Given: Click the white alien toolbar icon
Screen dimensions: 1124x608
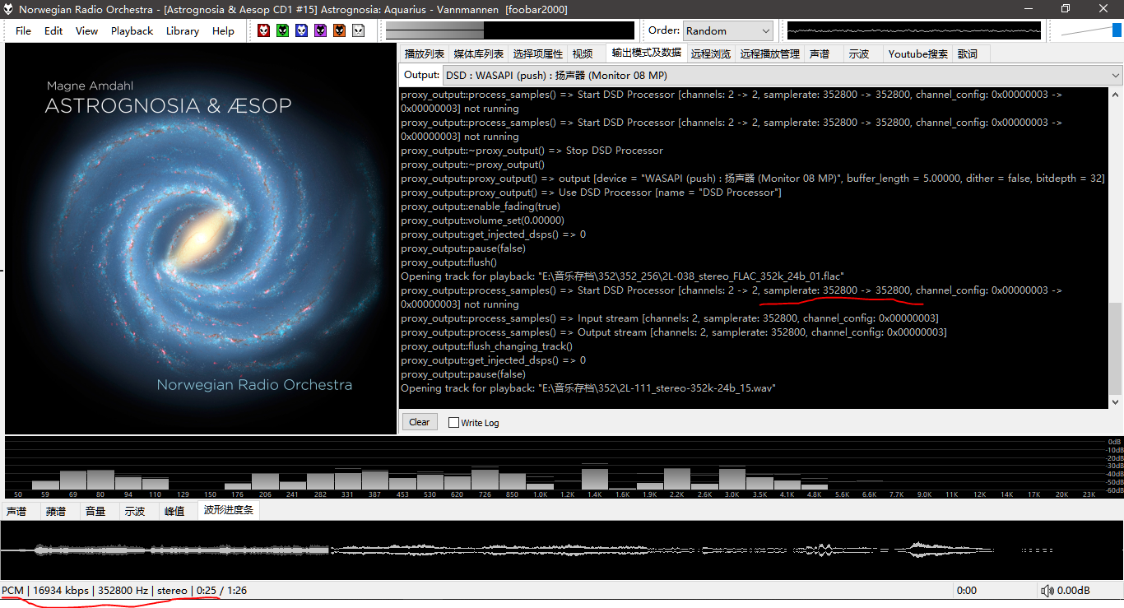Looking at the screenshot, I should click(x=358, y=30).
